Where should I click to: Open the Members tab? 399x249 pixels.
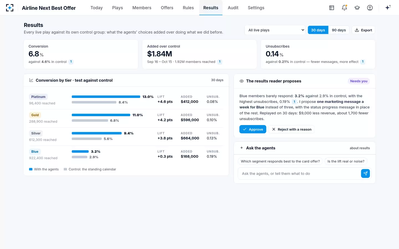(x=142, y=8)
